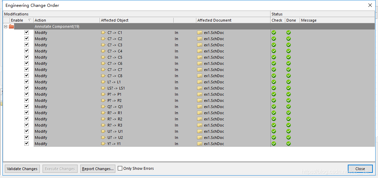378x178 pixels.
Task: Collapse the Annotate Component group
Action: point(5,26)
